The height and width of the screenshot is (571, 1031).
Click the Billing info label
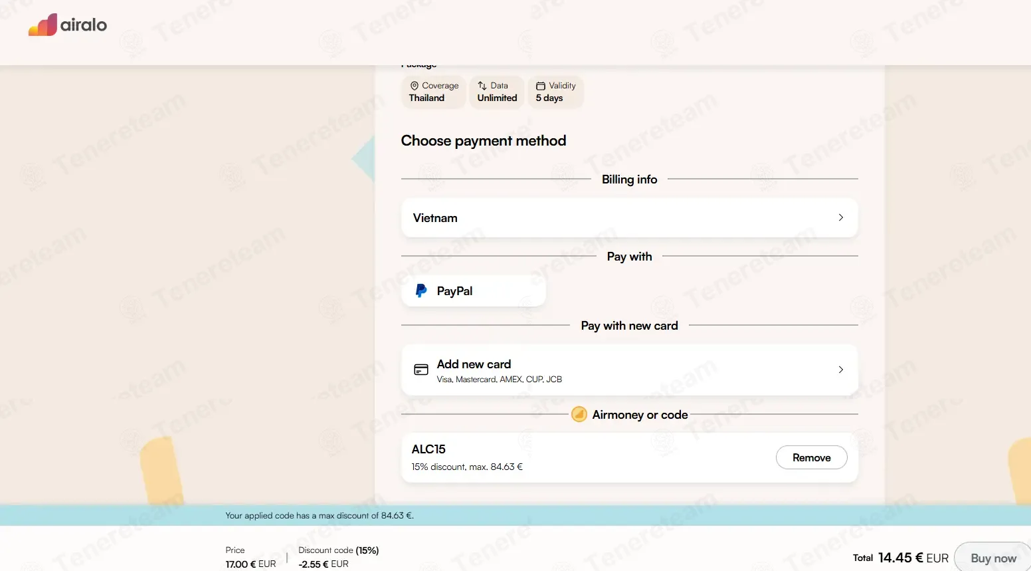point(629,179)
